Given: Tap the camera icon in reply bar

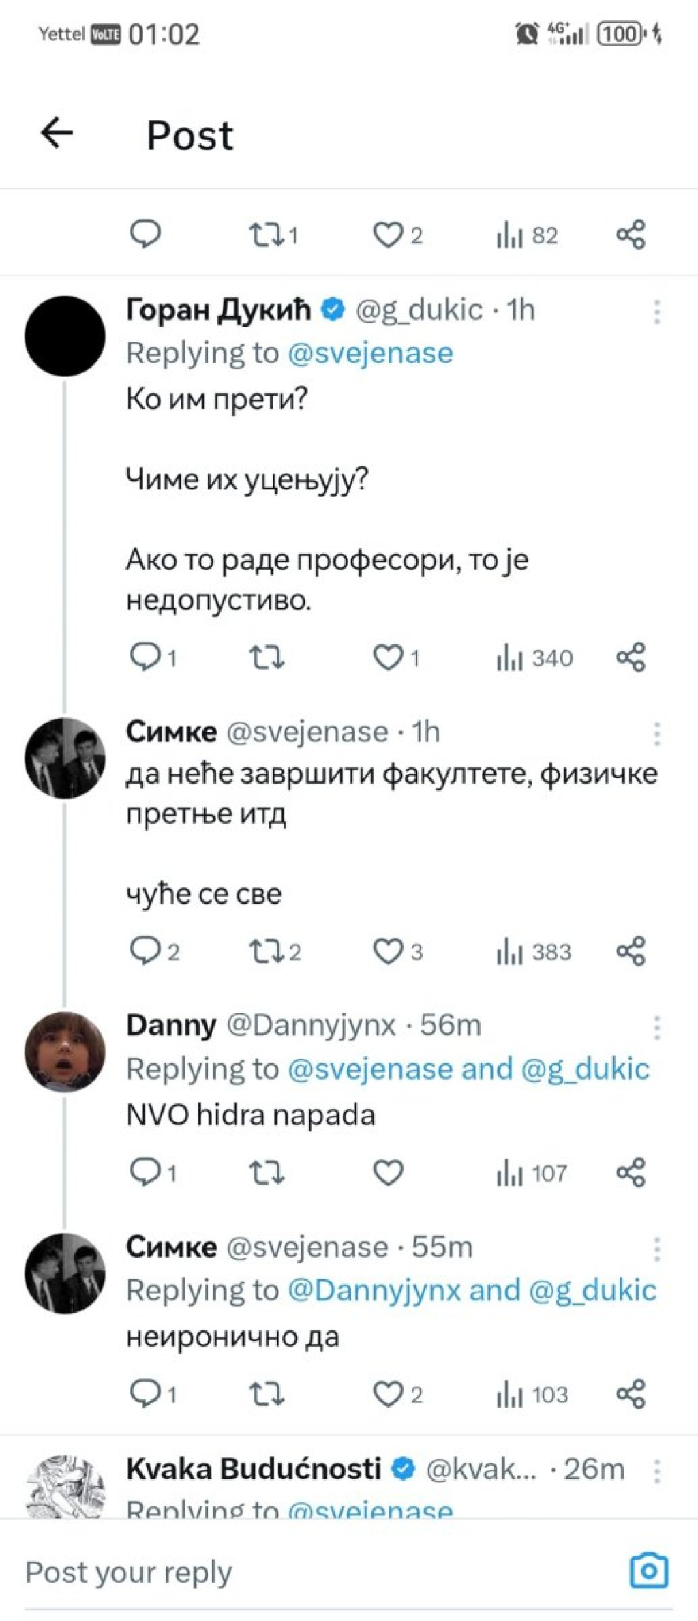Looking at the screenshot, I should [x=648, y=1571].
